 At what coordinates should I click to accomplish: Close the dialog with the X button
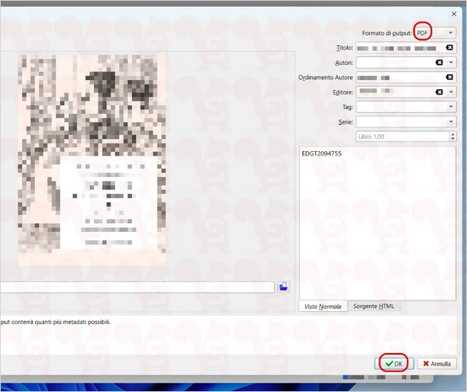453,14
